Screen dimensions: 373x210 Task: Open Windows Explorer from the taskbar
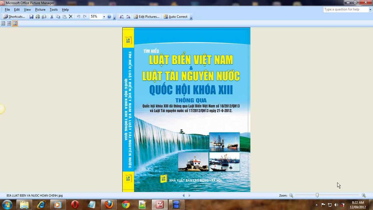pos(24,205)
